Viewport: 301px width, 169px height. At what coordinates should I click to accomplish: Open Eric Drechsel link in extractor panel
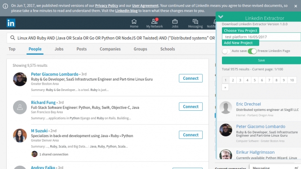(248, 104)
